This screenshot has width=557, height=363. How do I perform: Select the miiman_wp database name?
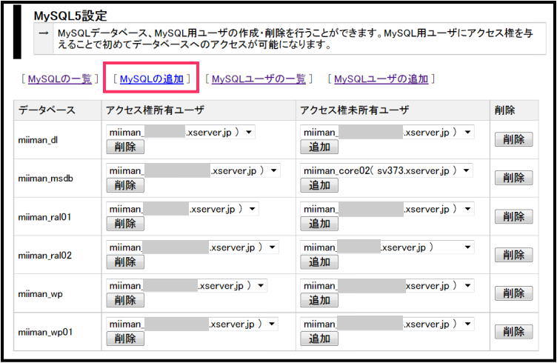pyautogui.click(x=40, y=294)
